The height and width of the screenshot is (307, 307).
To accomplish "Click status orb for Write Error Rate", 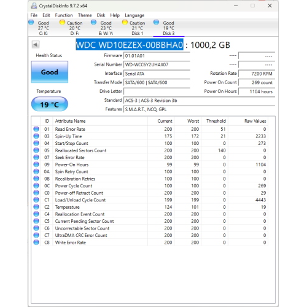I will click(36, 243).
